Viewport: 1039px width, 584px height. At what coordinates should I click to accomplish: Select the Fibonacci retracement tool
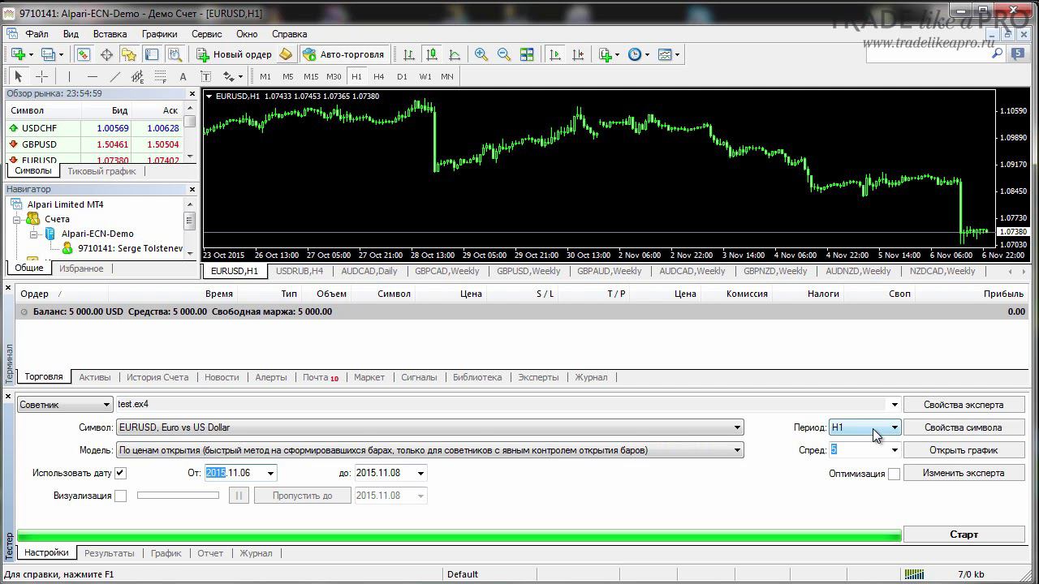pos(160,76)
